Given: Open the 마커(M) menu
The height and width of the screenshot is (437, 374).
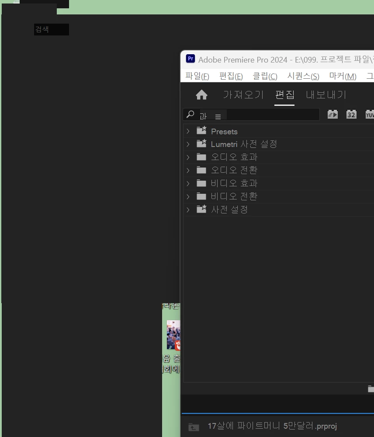Looking at the screenshot, I should tap(343, 76).
